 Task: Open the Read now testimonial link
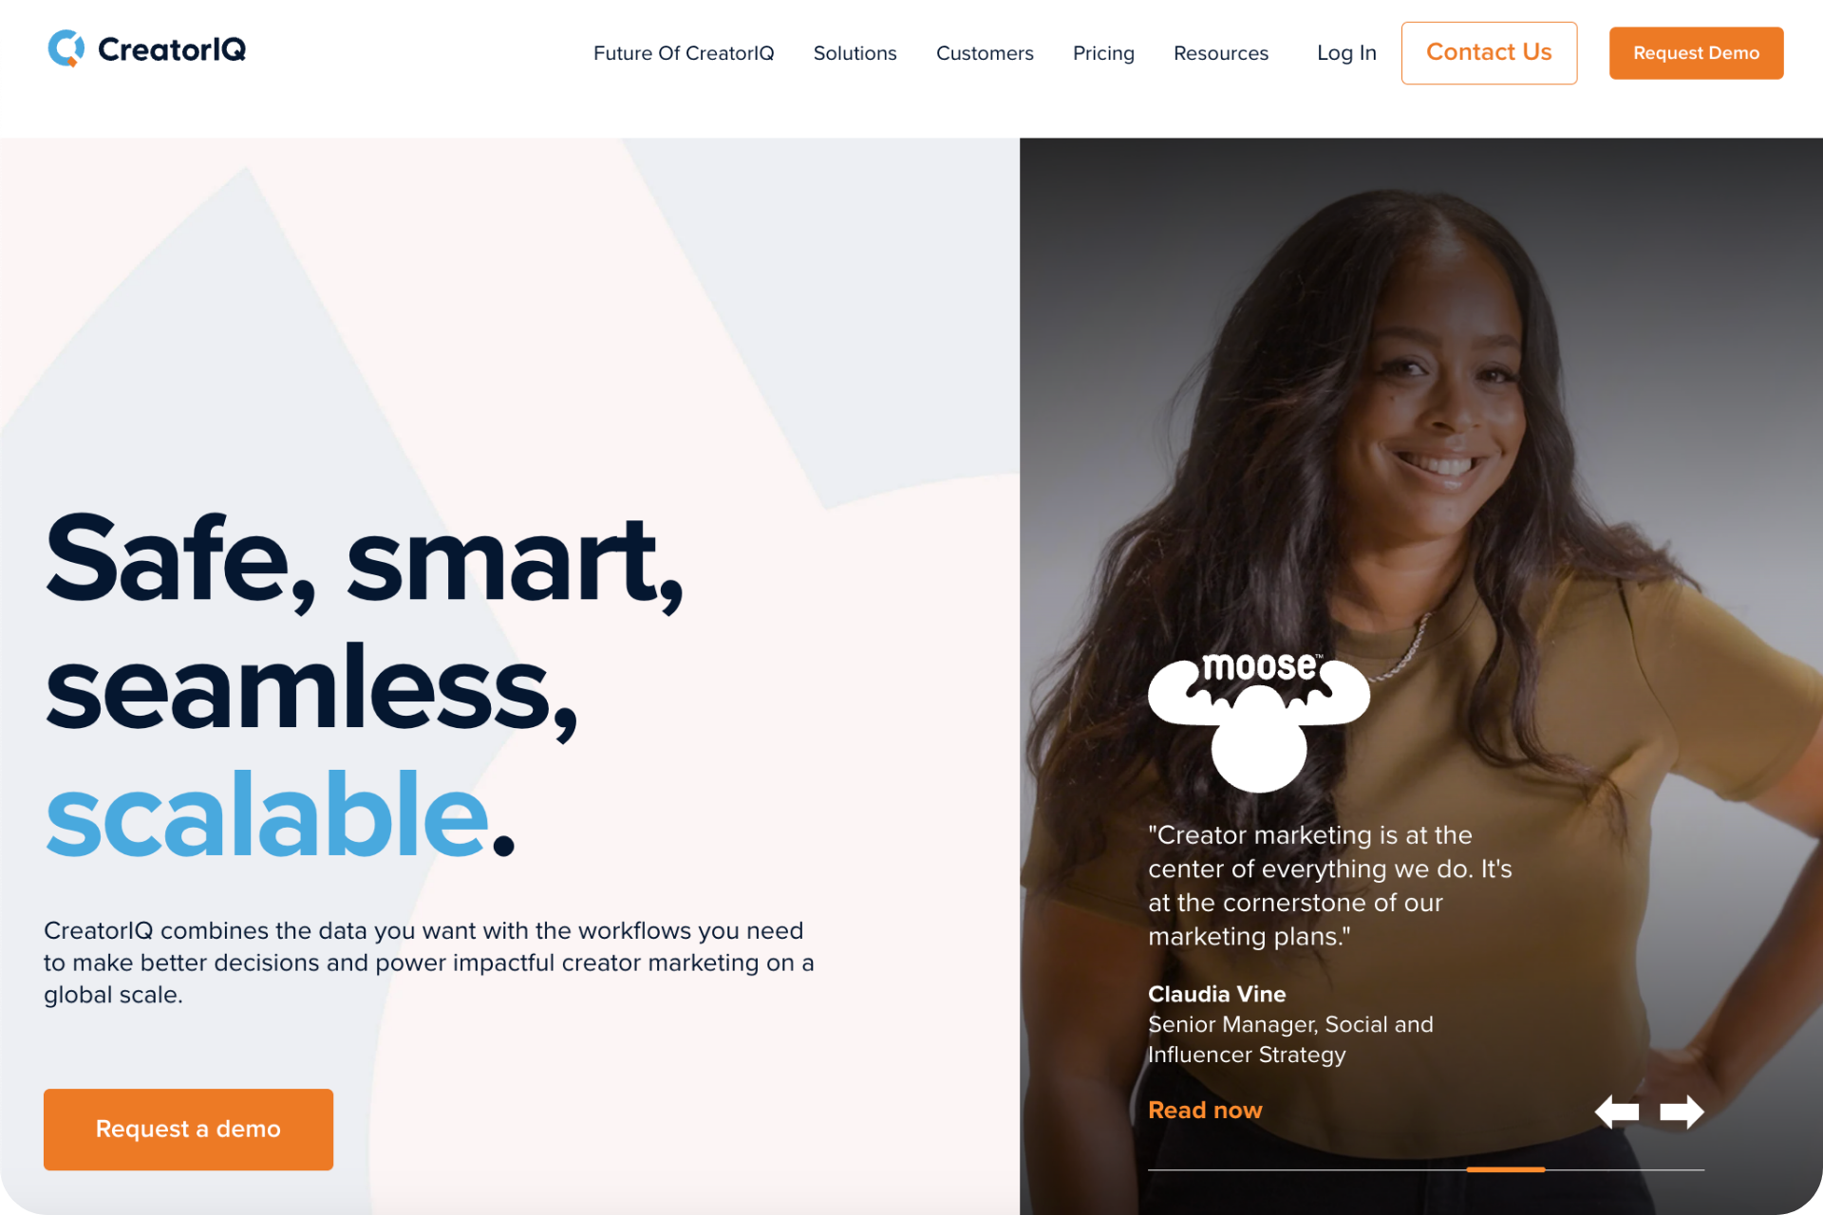pyautogui.click(x=1205, y=1110)
